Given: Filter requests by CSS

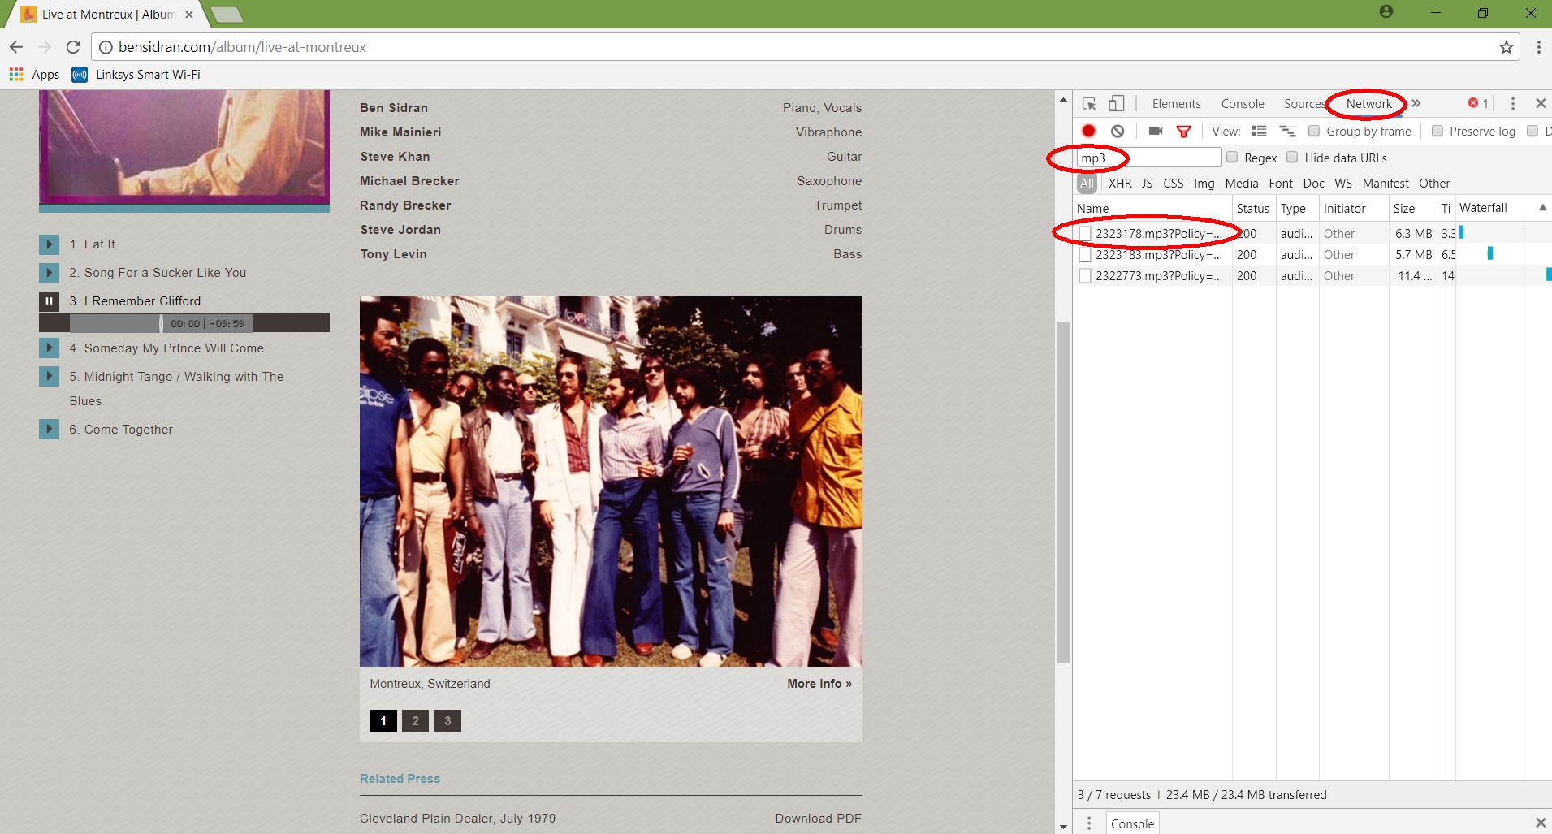Looking at the screenshot, I should tap(1173, 184).
